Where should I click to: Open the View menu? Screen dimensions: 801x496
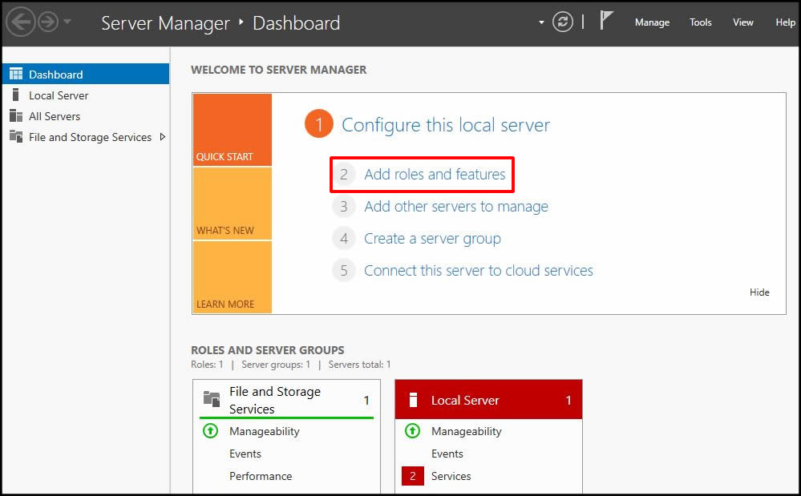(742, 22)
